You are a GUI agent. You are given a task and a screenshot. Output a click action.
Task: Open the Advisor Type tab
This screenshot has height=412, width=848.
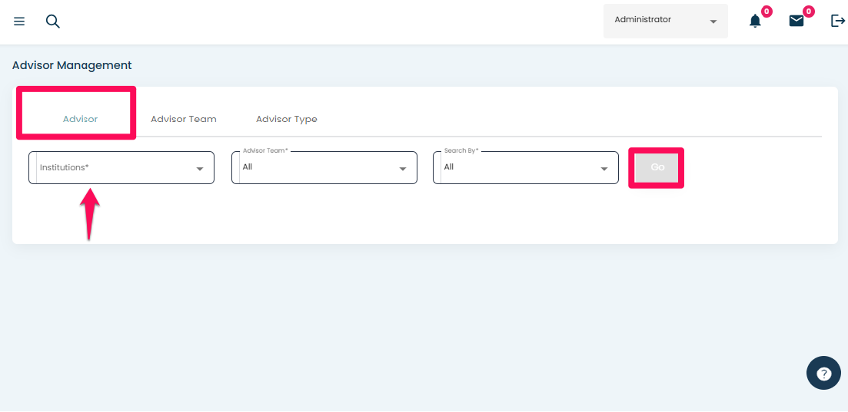click(287, 119)
